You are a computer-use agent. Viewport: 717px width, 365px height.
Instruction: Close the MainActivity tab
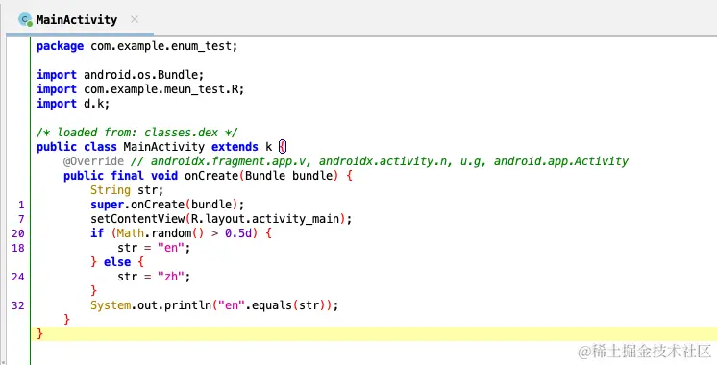[x=135, y=19]
